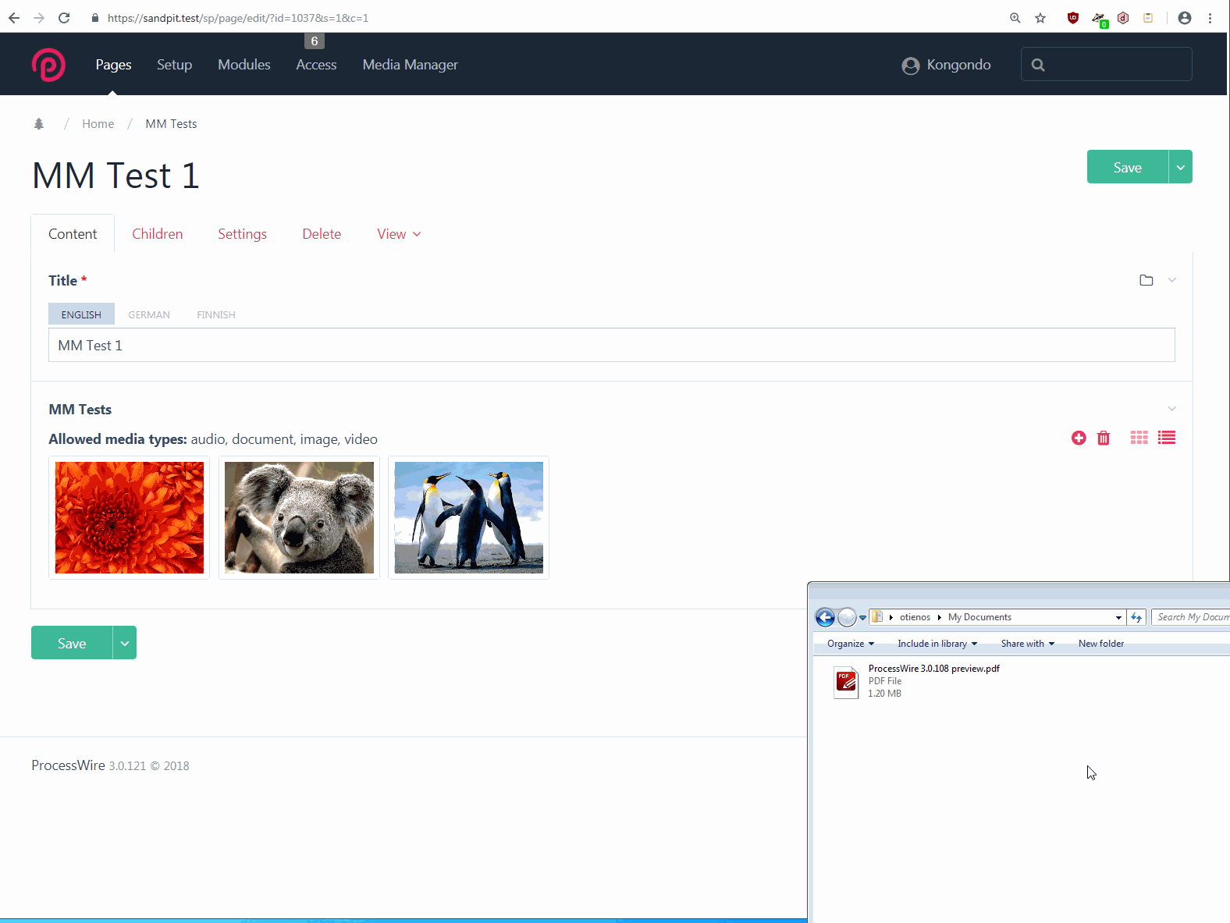
Task: Collapse the Title field chevron
Action: click(1171, 280)
